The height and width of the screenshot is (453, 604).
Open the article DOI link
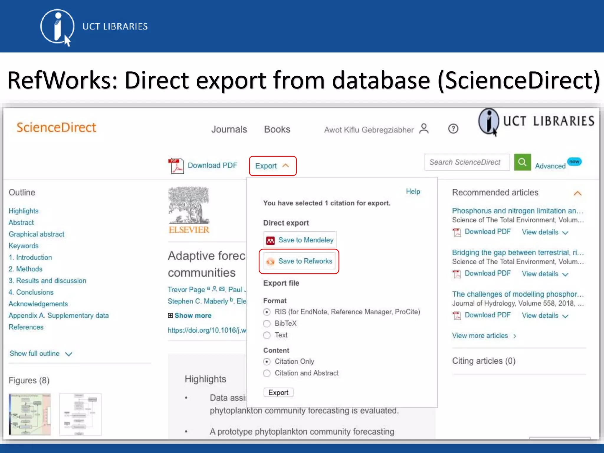pyautogui.click(x=207, y=330)
